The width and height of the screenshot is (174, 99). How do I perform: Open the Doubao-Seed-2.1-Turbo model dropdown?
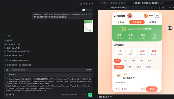pyautogui.click(x=70, y=95)
